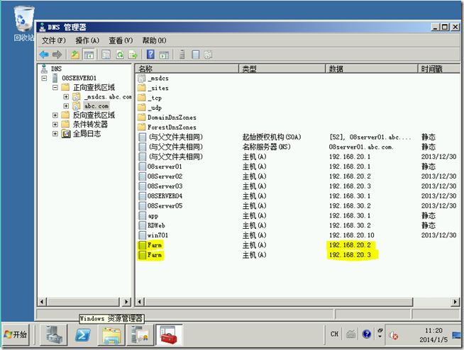Collapse the 正向查找区域 node
This screenshot has width=464, height=350.
[55, 88]
